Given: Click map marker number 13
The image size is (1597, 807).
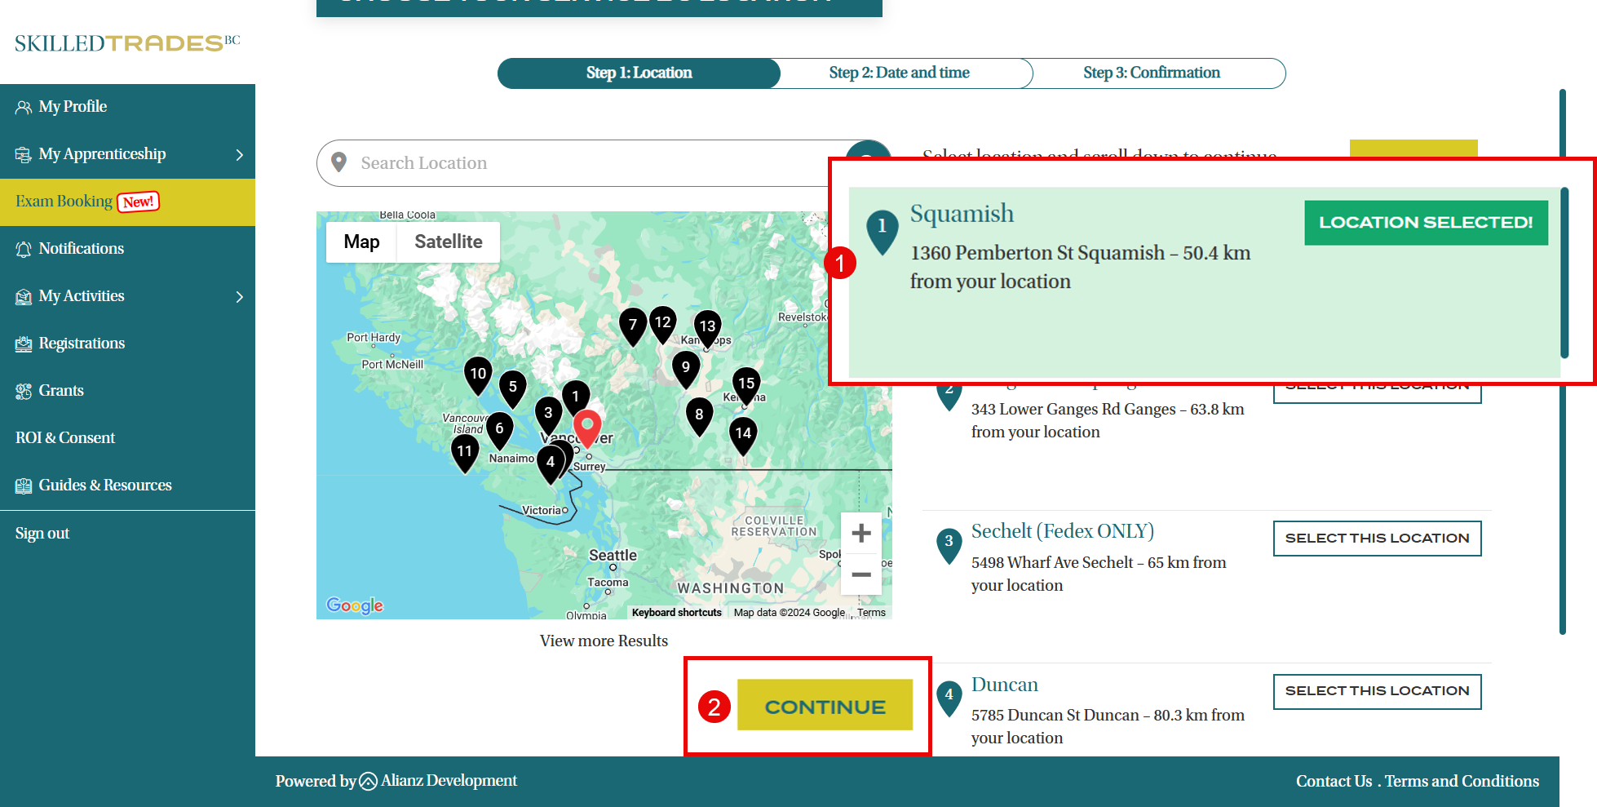Looking at the screenshot, I should tap(707, 327).
